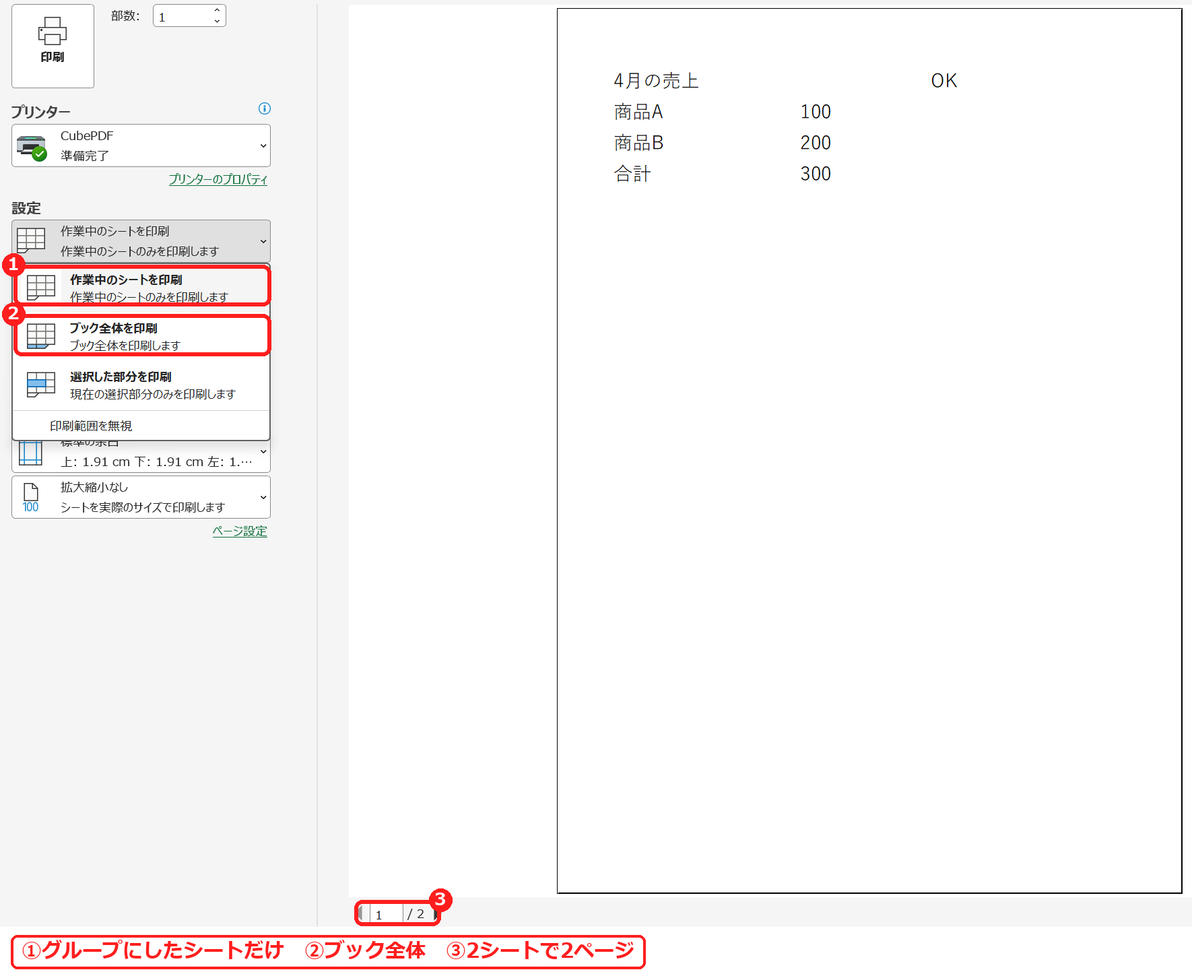The width and height of the screenshot is (1192, 974).
Task: Click the entire workbook icon in menu
Action: 41,335
